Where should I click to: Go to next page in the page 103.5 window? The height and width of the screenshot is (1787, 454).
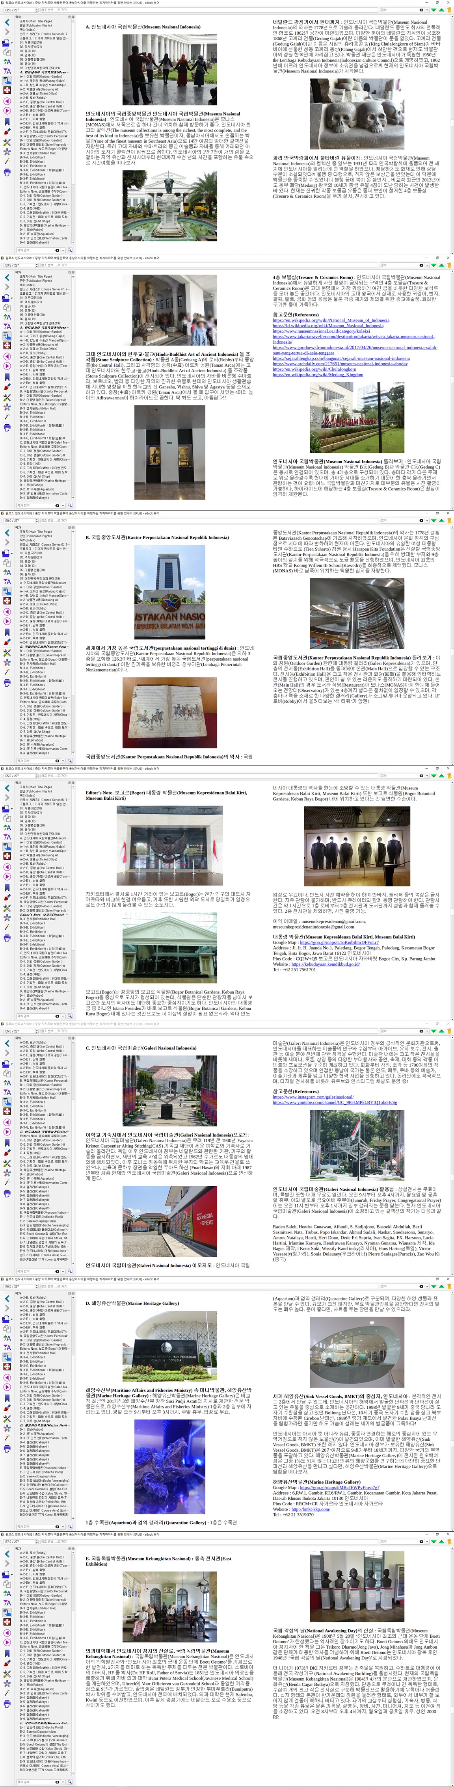(x=7, y=366)
